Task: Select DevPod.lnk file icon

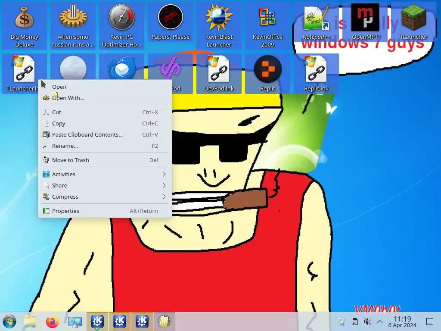Action: 219,74
